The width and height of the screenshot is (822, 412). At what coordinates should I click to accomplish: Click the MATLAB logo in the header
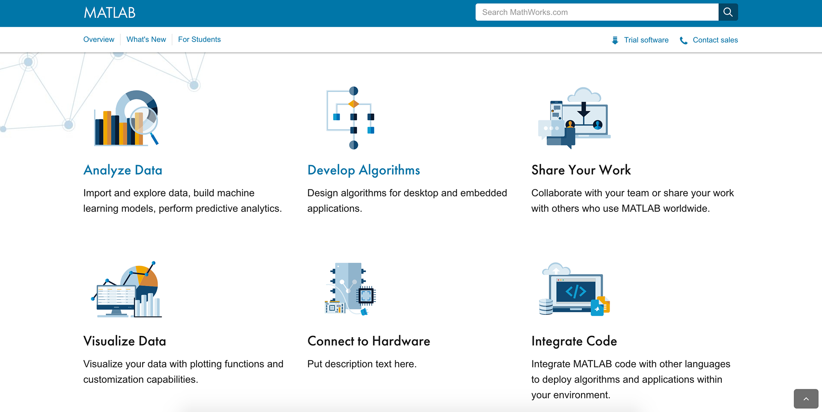coord(110,12)
